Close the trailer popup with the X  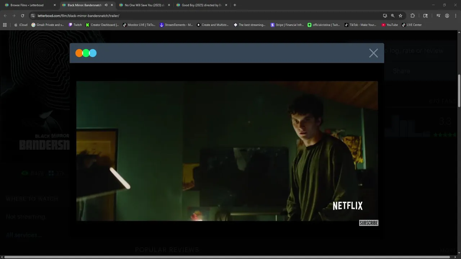[373, 53]
